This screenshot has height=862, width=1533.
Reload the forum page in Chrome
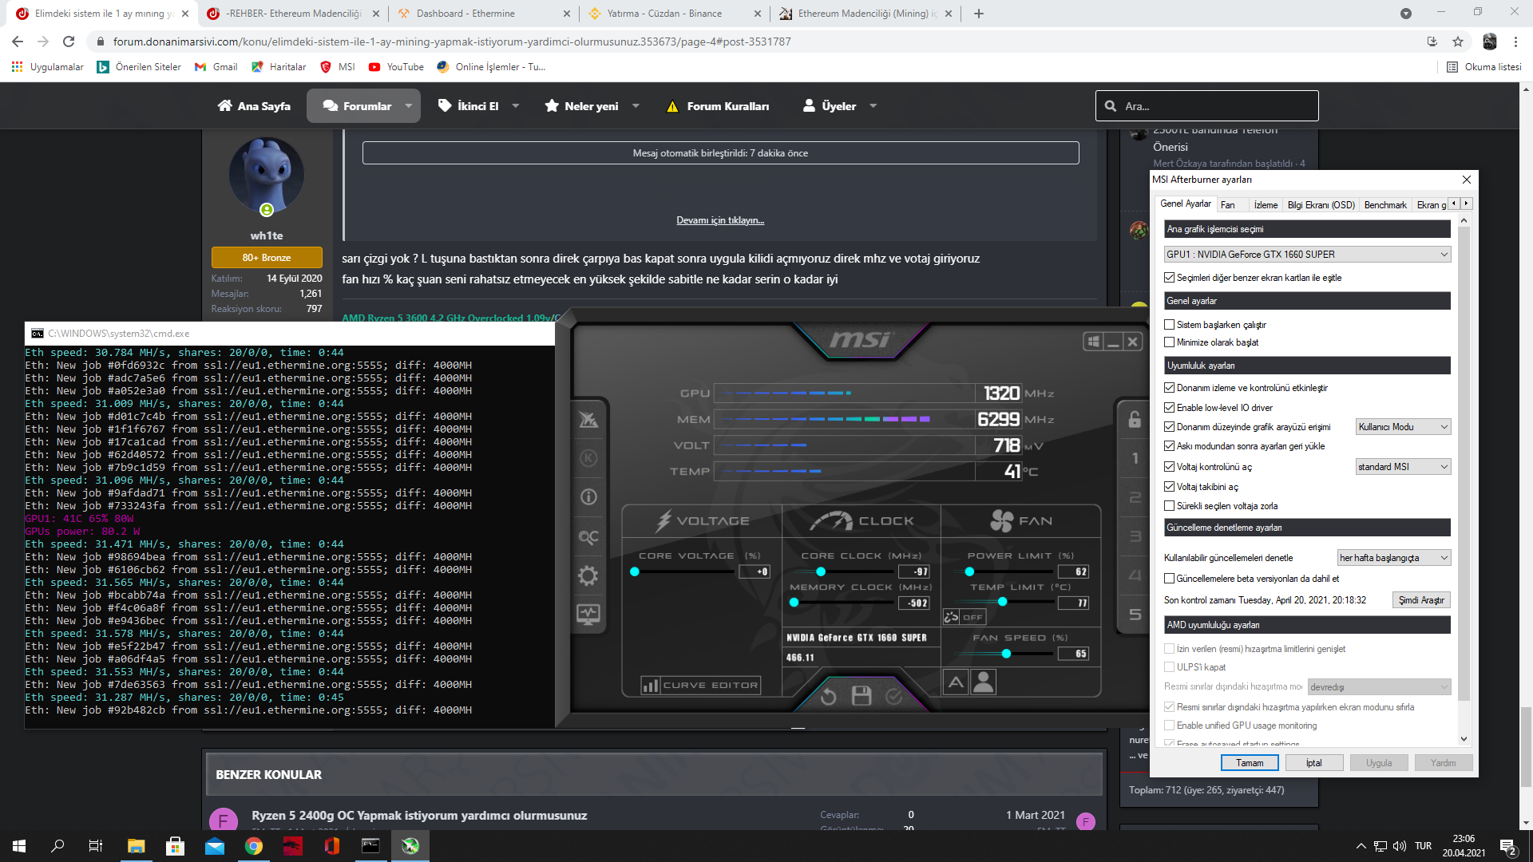[69, 42]
